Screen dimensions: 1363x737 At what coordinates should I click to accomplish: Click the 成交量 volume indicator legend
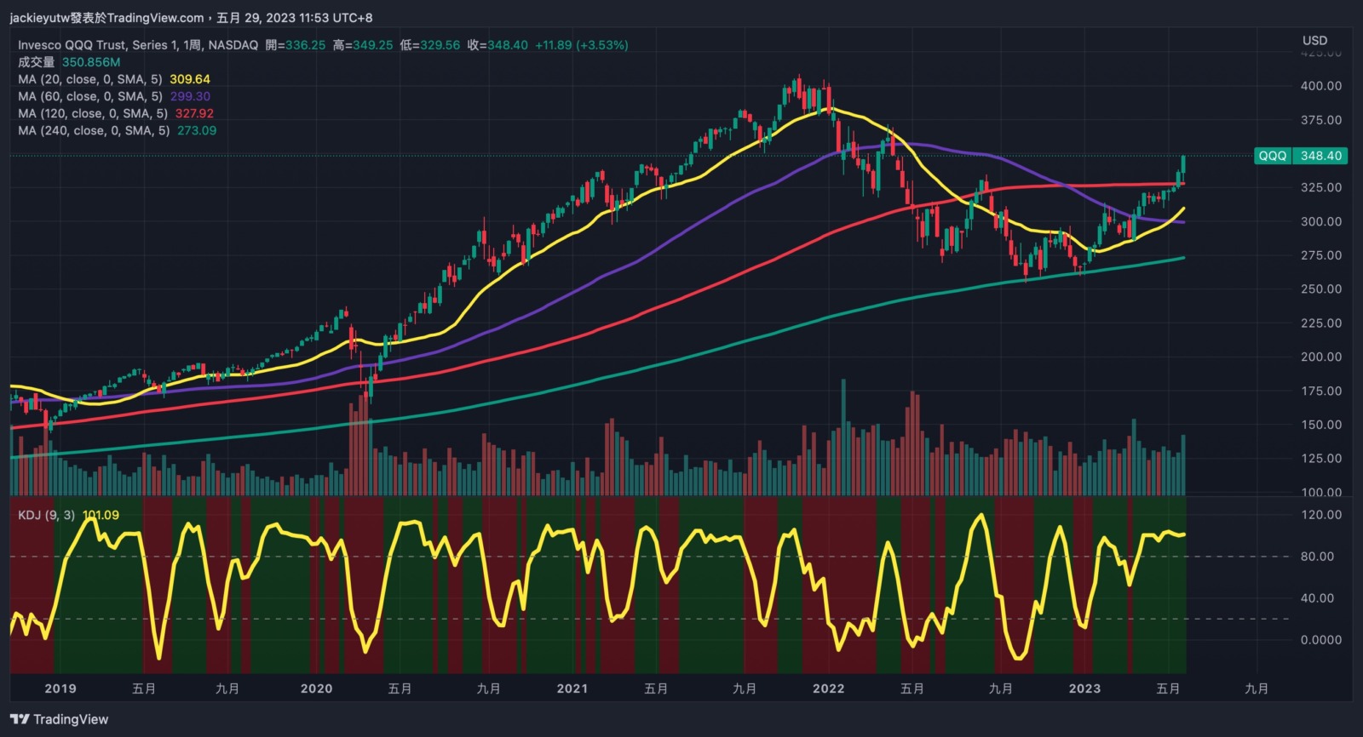click(x=36, y=62)
